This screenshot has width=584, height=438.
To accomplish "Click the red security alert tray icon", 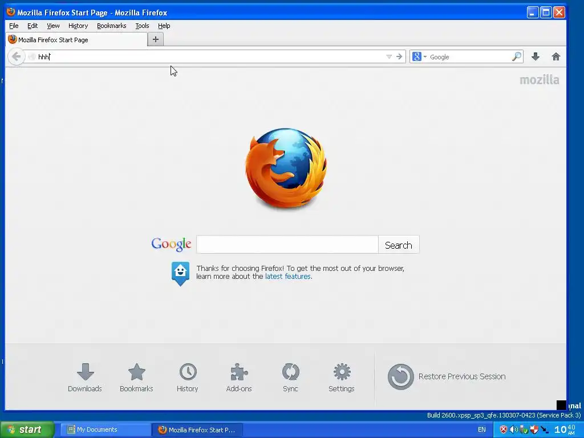I will pos(503,429).
